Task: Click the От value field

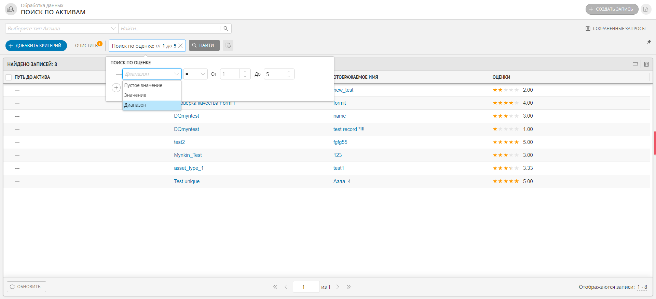Action: 230,74
